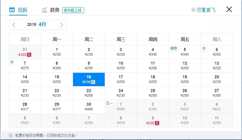The image size is (242, 140).
Task: Click the 清明 holiday tag
Action: point(173,48)
